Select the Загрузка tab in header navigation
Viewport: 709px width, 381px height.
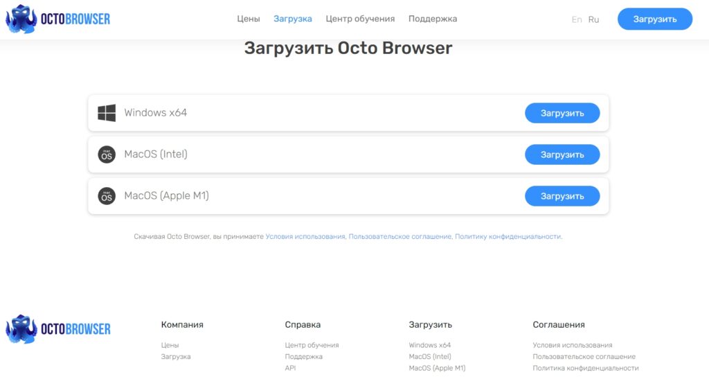(293, 19)
